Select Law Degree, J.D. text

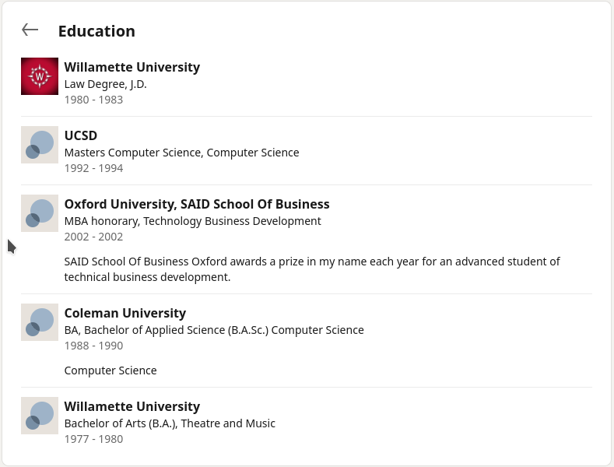(x=105, y=84)
